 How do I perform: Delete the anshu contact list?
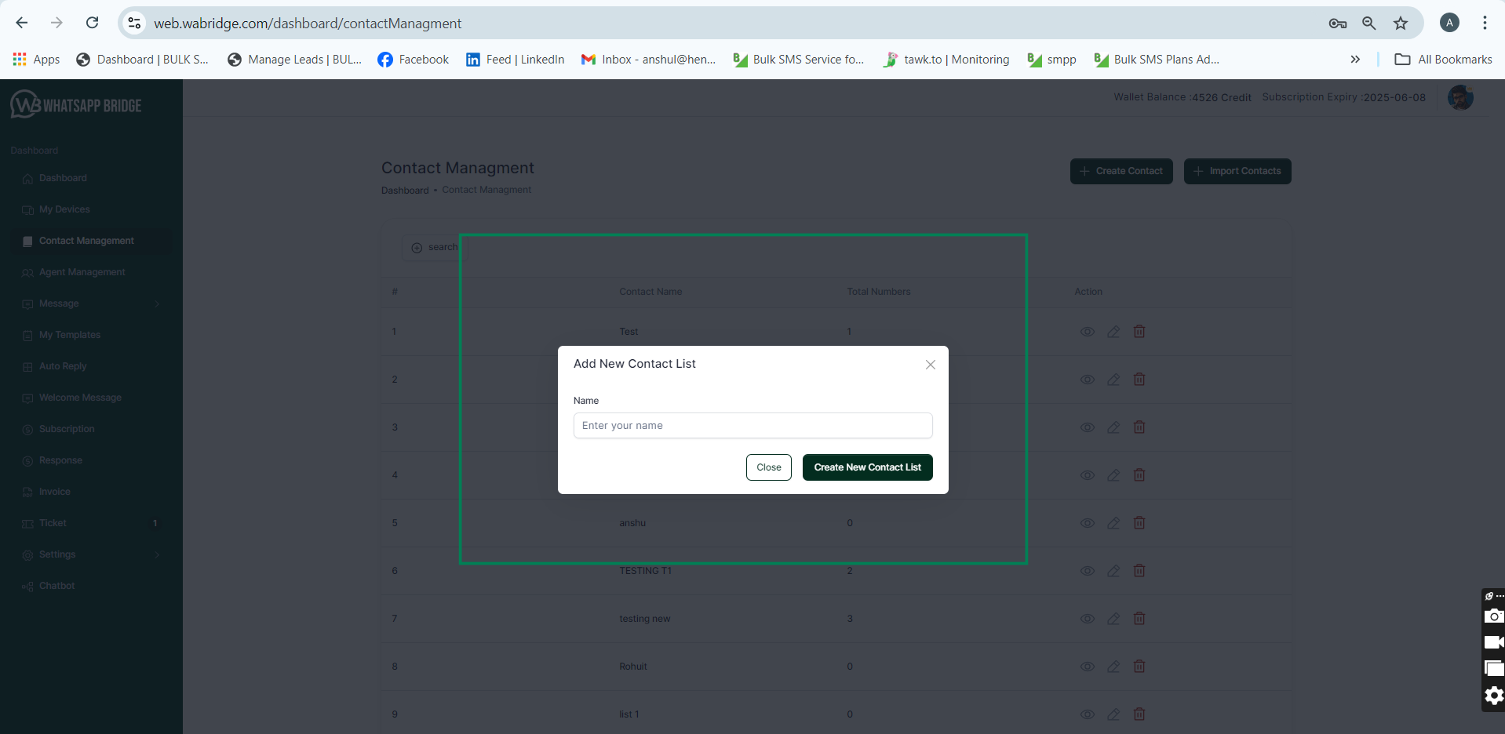click(x=1139, y=523)
